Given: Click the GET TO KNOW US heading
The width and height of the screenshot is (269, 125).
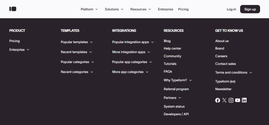Looking at the screenshot, I should coord(229,31).
